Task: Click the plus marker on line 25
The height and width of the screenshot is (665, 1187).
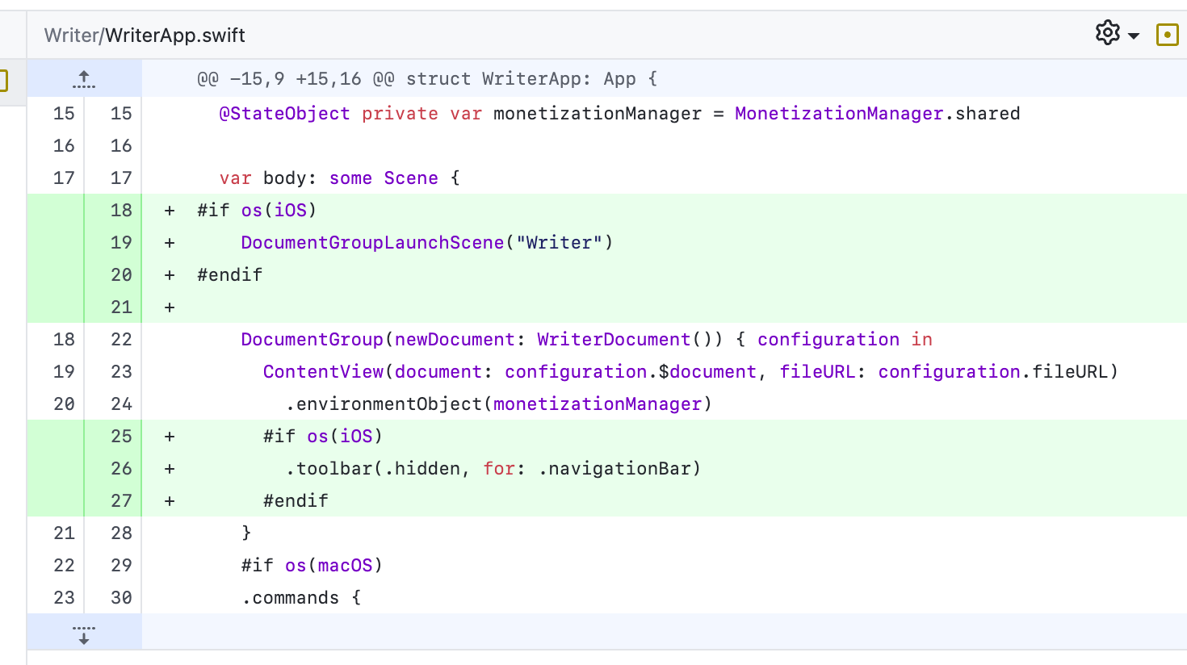Action: [170, 437]
